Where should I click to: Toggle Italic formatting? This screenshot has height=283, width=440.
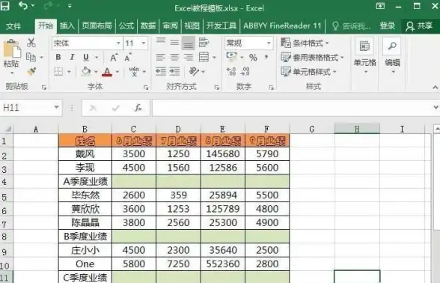coord(72,57)
